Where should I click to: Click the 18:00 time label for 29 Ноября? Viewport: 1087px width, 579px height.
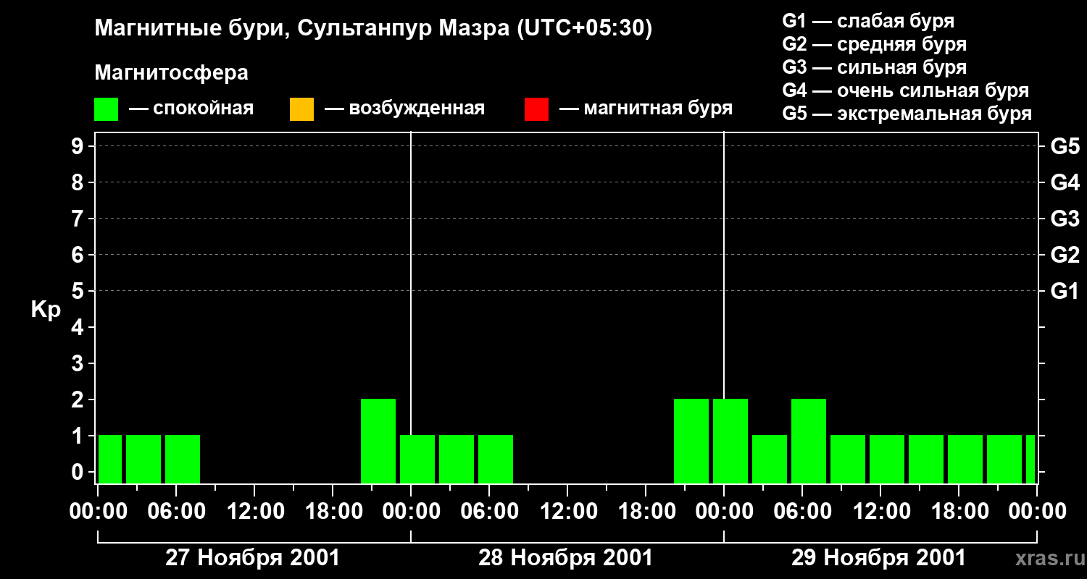tap(959, 512)
